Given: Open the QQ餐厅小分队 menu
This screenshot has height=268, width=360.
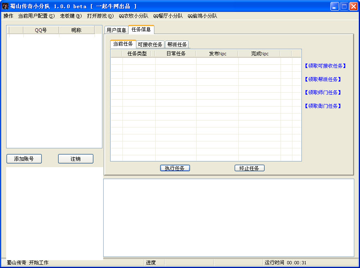Looking at the screenshot, I should pyautogui.click(x=168, y=16).
